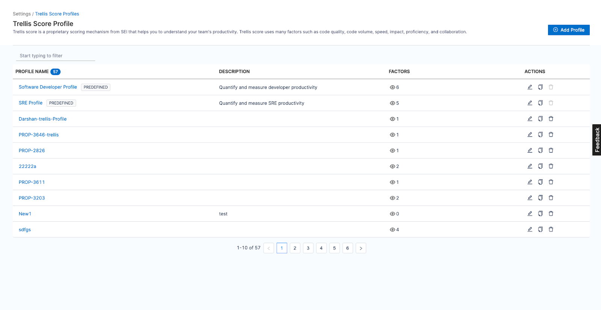Show factors eye for Darshan-trellis-Profile
601x310 pixels.
[x=392, y=119]
